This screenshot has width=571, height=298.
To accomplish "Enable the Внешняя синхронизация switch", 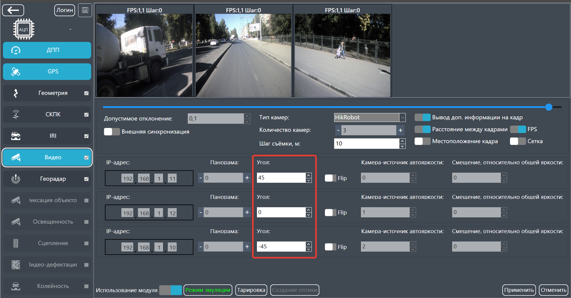I will pos(112,132).
